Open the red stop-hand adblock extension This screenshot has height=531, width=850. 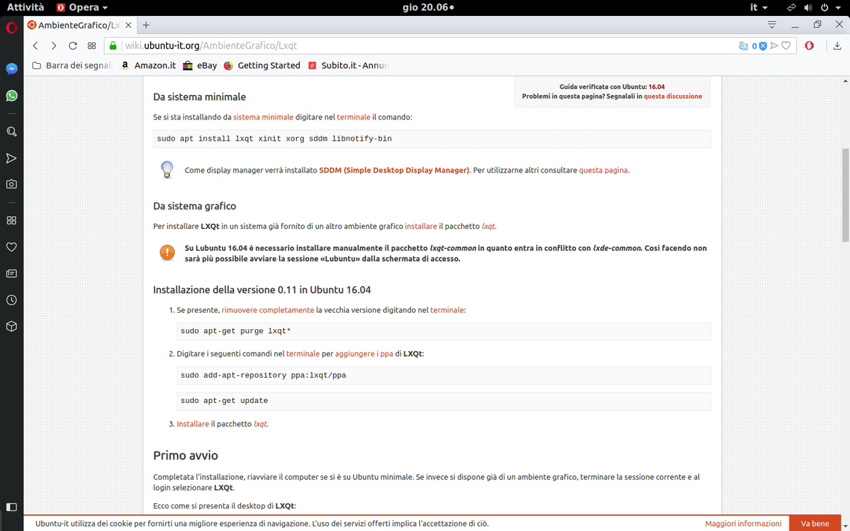[809, 46]
